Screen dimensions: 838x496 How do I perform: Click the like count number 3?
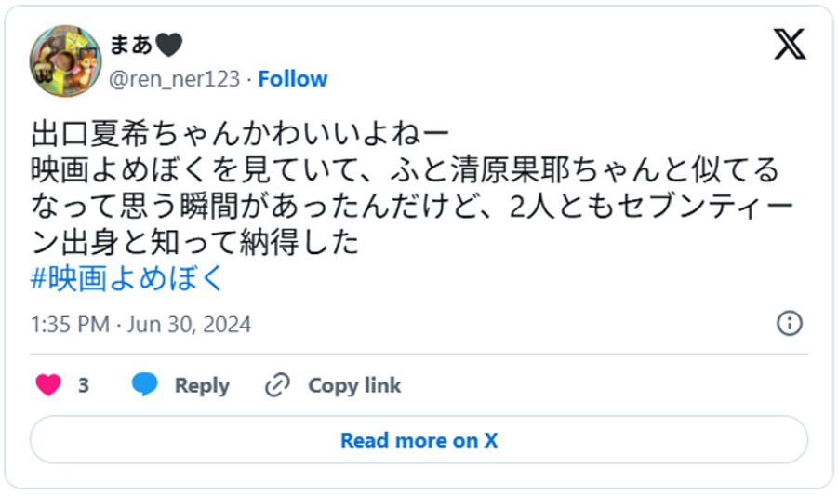[84, 385]
